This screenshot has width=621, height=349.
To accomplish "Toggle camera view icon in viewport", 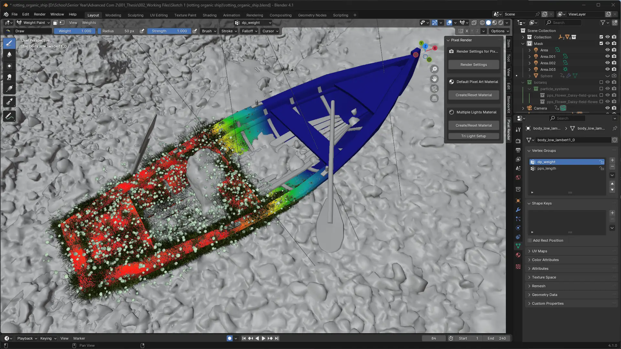I will (x=434, y=89).
